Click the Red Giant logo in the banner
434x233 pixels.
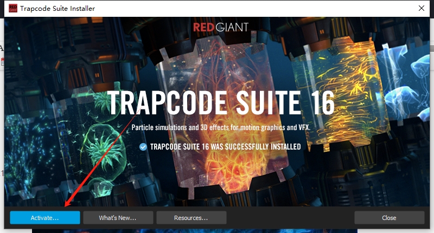point(221,27)
